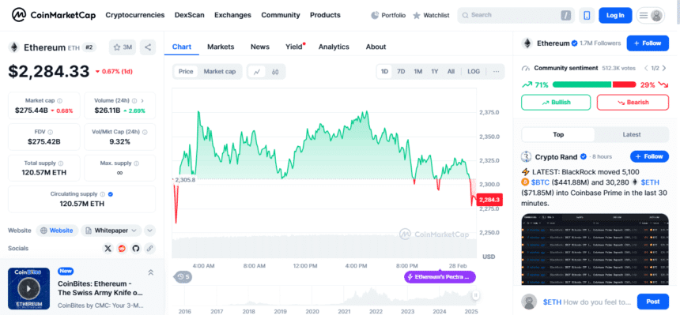Open the GitHub social icon

136,248
